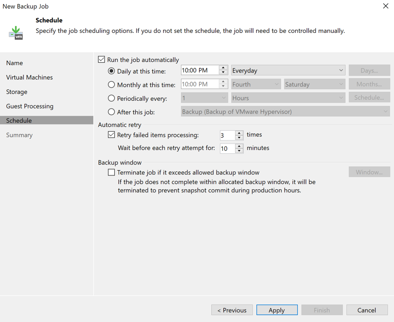Increase retry count with up arrow
Screen dimensions: 394x322
click(x=239, y=133)
